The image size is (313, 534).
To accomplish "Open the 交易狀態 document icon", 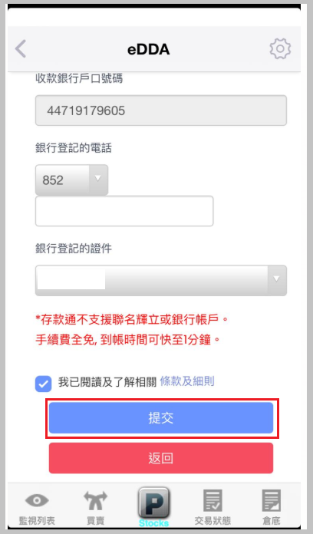I will (x=213, y=500).
